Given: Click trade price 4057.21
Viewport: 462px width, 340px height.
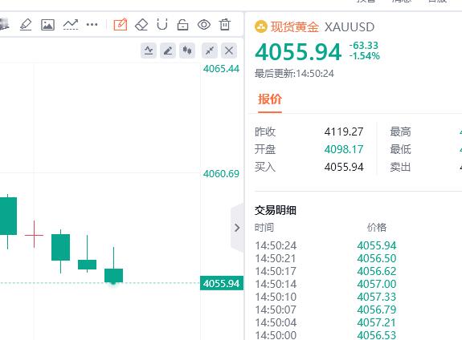Looking at the screenshot, I should [376, 322].
